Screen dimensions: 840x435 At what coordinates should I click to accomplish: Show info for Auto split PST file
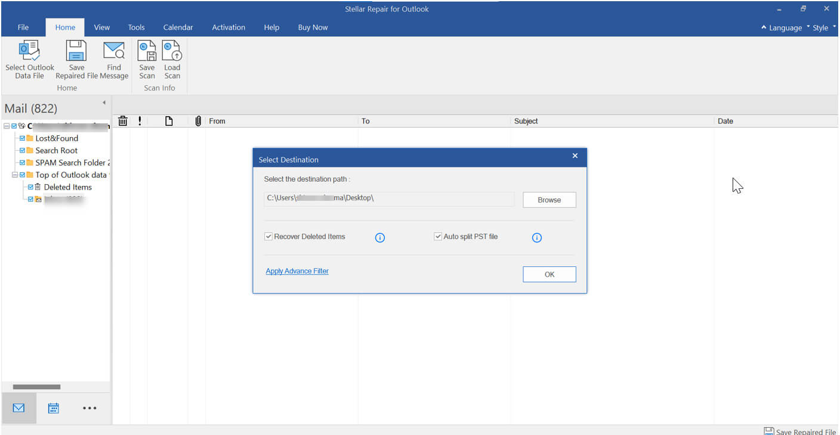pyautogui.click(x=537, y=238)
